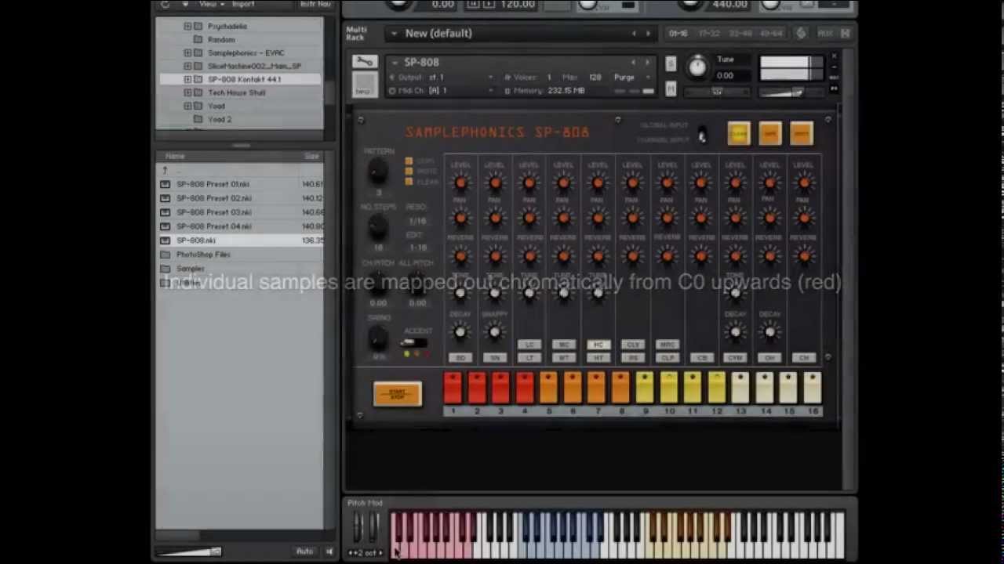
Task: Click the COPY pattern square button
Action: 409,161
